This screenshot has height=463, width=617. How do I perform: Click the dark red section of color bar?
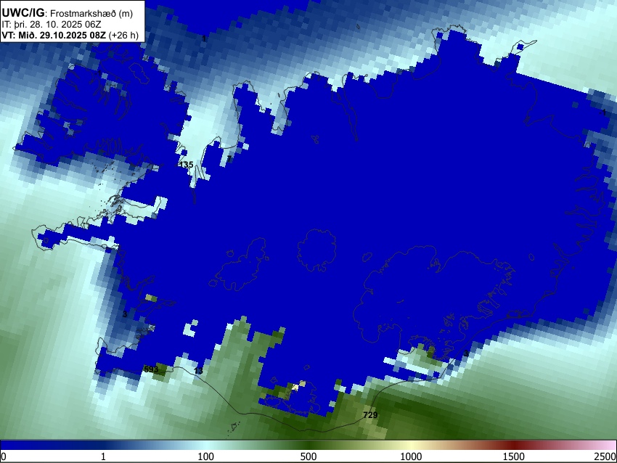[514, 445]
